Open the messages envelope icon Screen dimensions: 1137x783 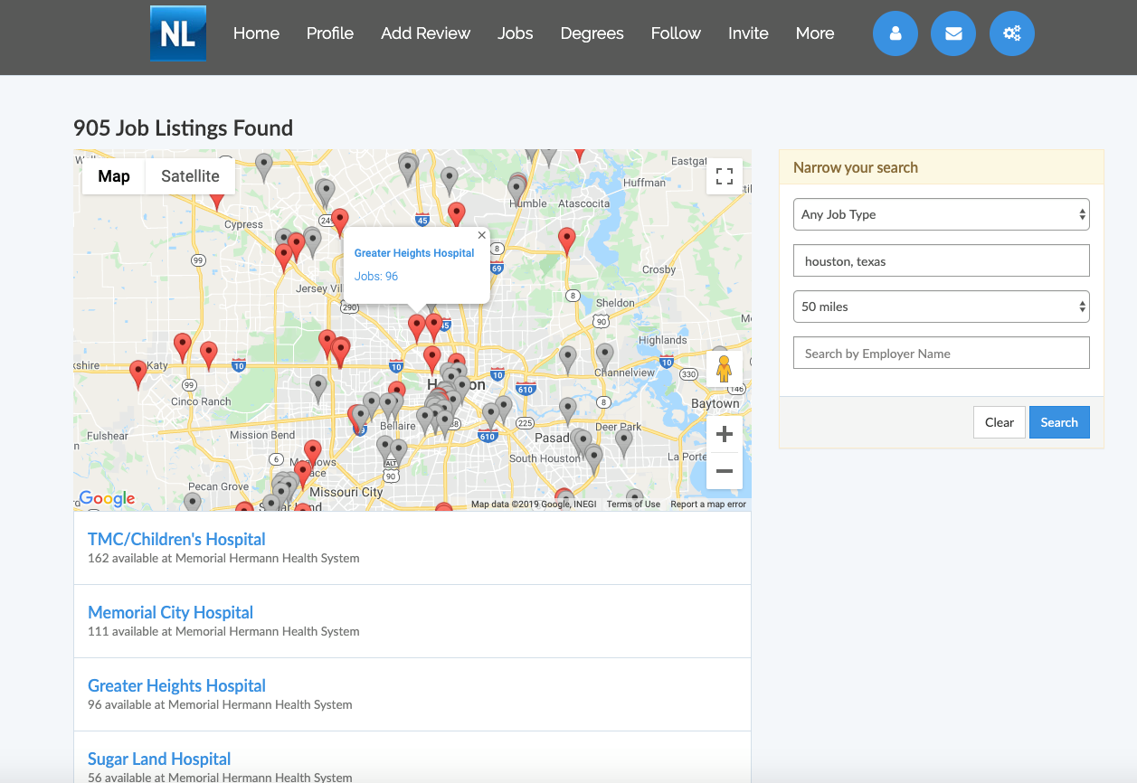coord(953,33)
